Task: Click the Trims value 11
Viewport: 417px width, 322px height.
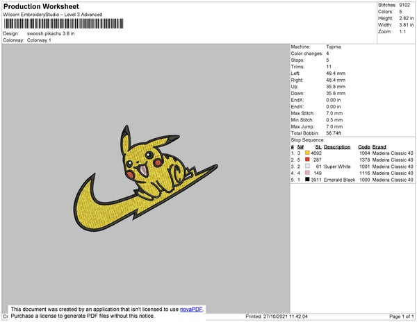Action: click(x=329, y=67)
